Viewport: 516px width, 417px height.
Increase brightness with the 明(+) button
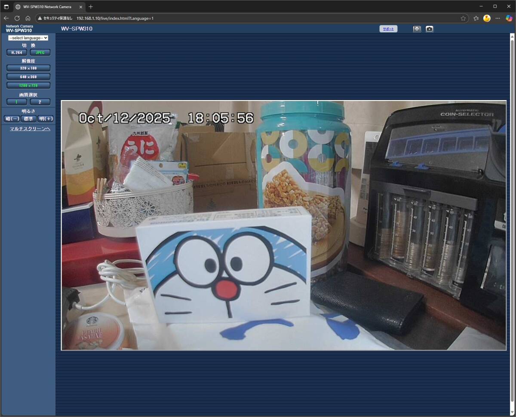46,119
